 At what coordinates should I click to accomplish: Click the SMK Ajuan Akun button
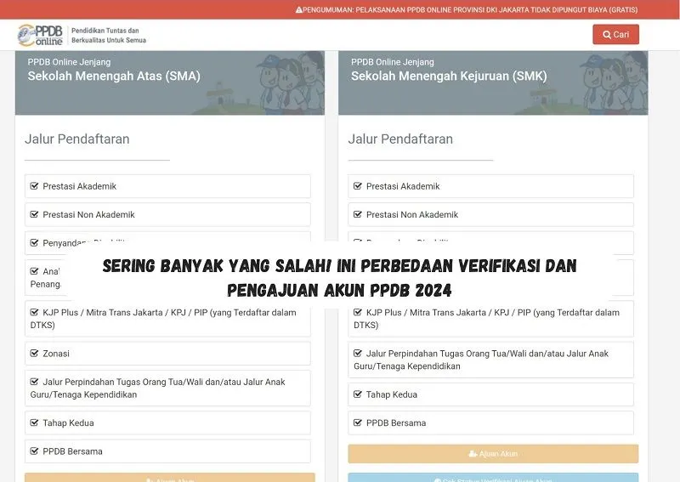[x=493, y=454]
